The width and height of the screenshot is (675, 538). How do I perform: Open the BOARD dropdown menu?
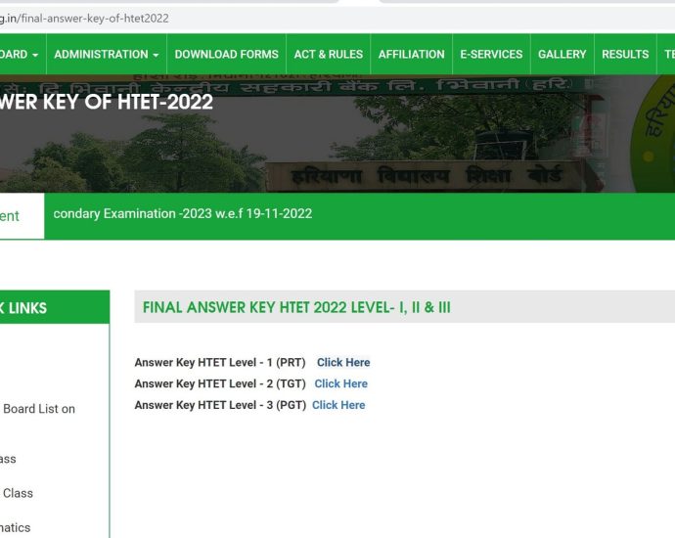click(x=18, y=55)
